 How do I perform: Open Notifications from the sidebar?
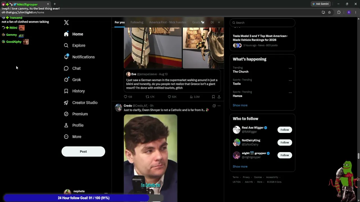click(x=79, y=57)
